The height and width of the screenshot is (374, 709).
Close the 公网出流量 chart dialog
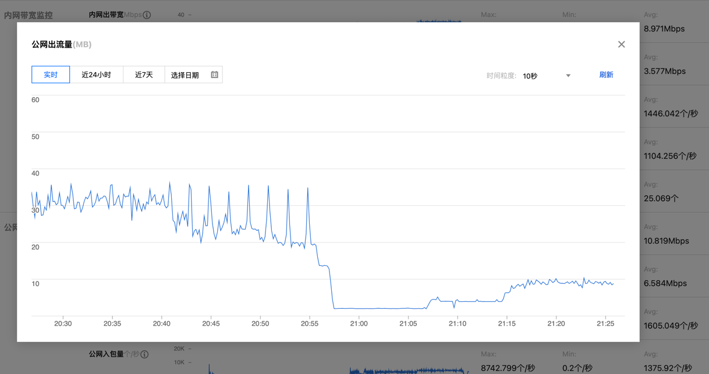tap(621, 44)
